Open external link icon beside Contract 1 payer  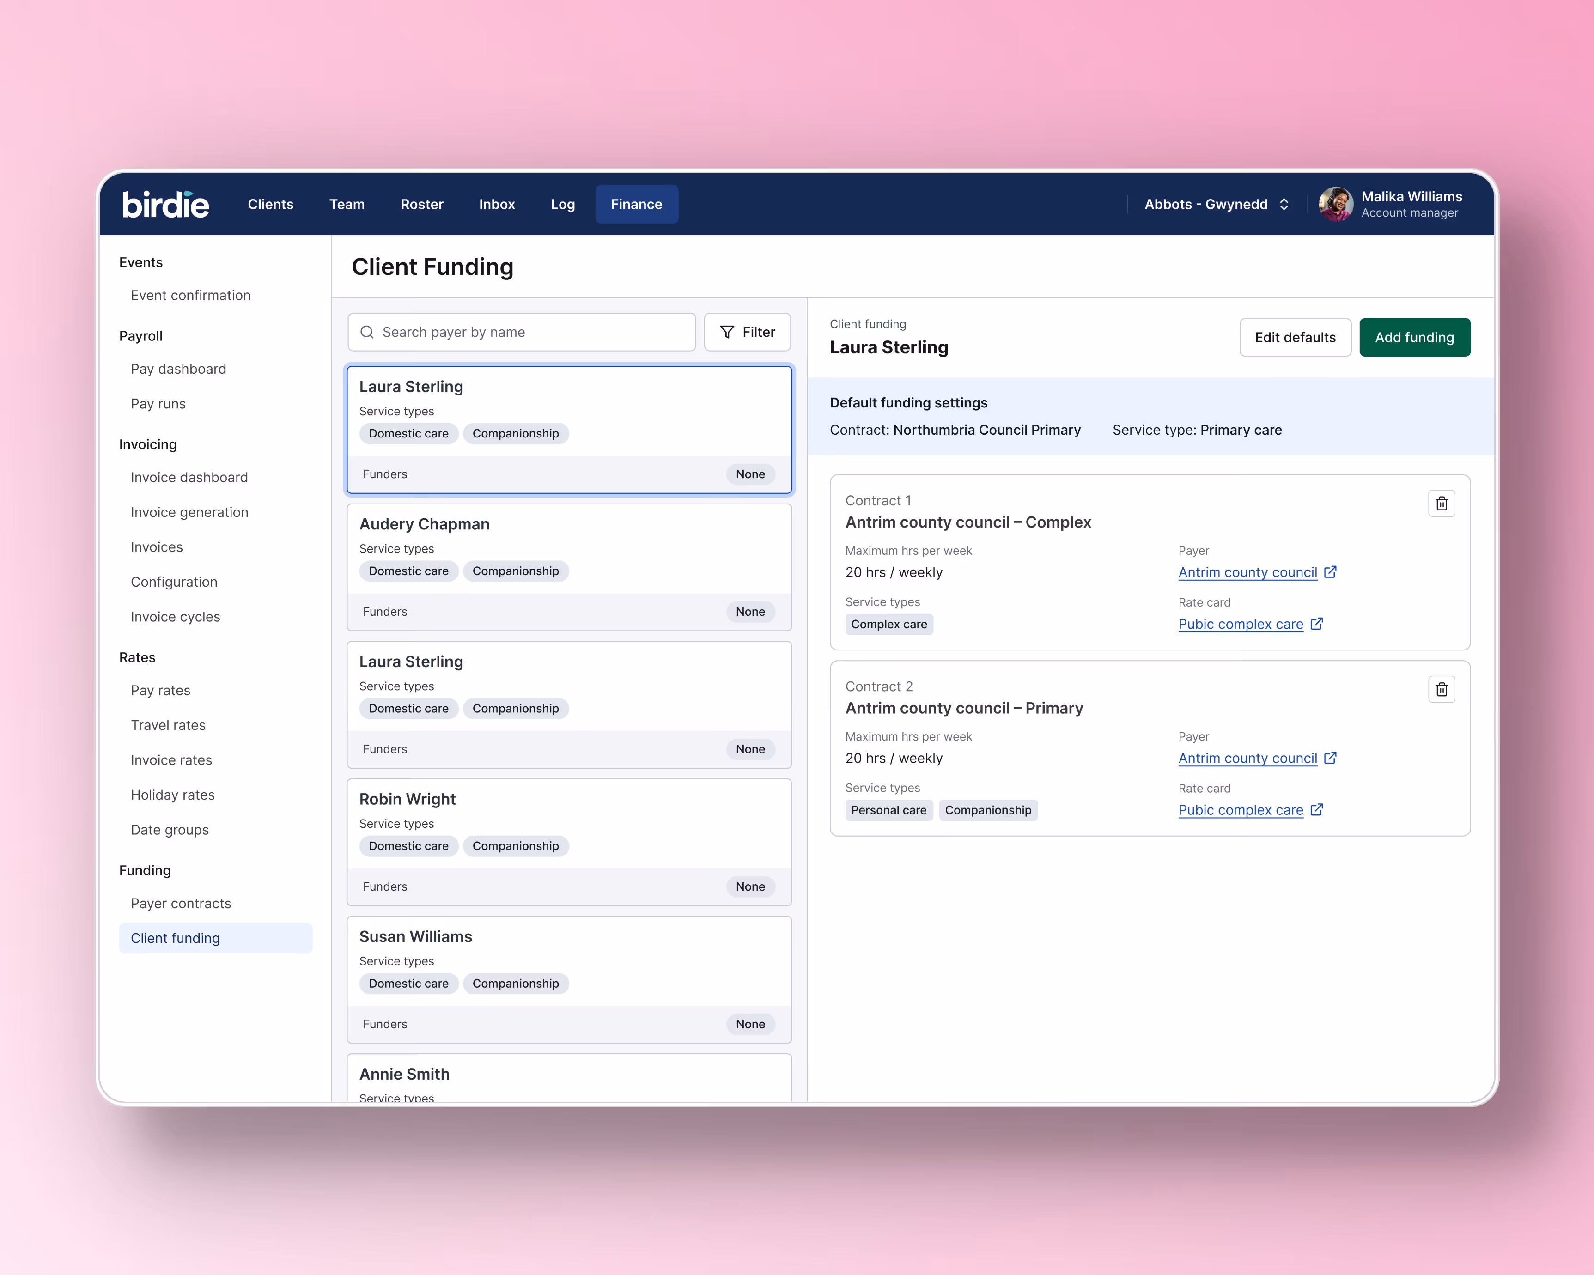point(1329,572)
